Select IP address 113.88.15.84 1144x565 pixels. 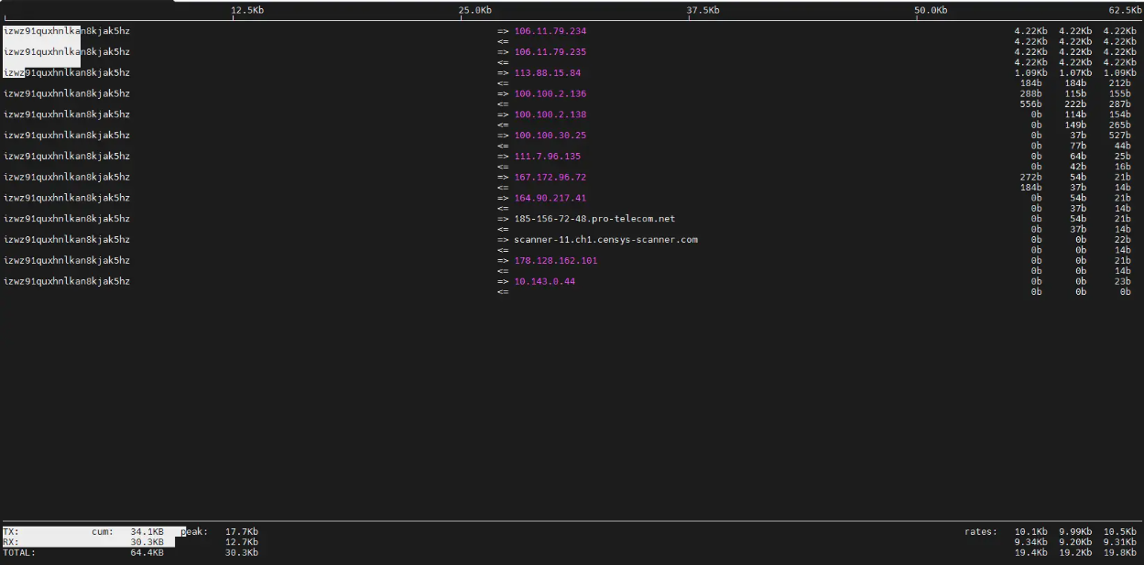click(x=546, y=72)
